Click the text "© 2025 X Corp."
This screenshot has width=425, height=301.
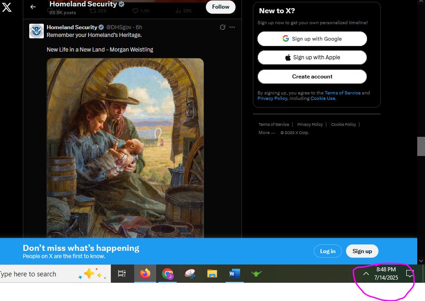coord(294,133)
